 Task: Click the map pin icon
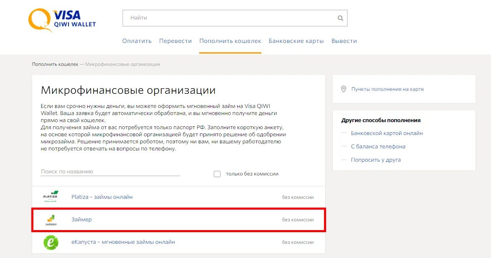click(344, 89)
